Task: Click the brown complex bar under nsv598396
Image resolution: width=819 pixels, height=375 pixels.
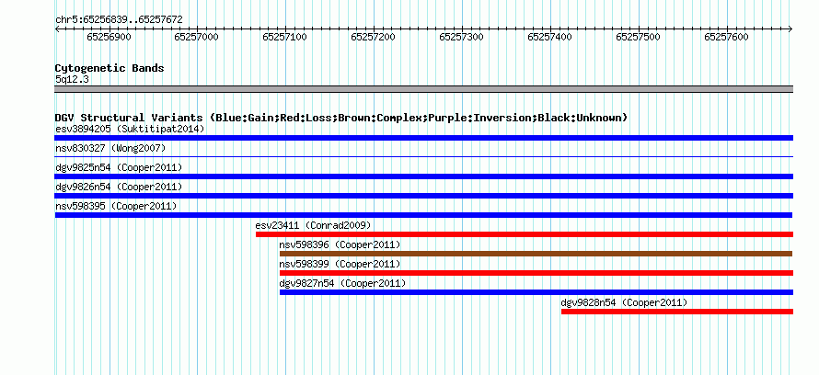Action: coord(536,254)
